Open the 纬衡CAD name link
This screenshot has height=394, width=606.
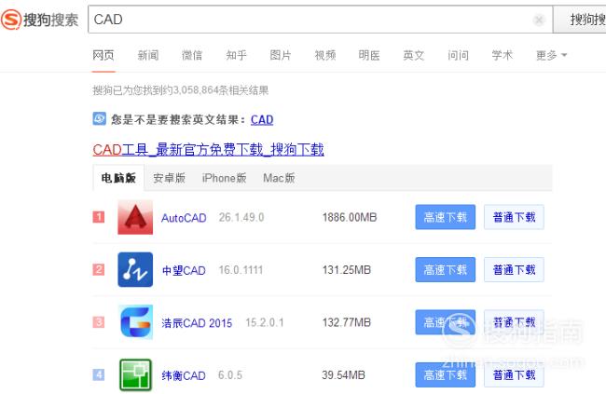pyautogui.click(x=184, y=375)
